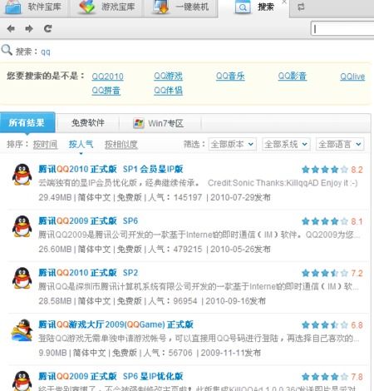Select the 所有结果 all results tab

27,122
